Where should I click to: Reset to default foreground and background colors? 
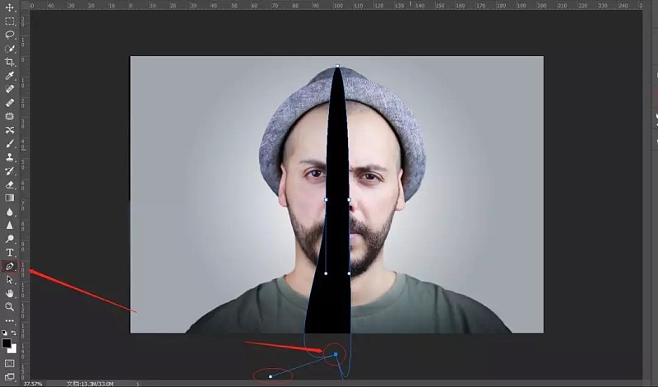(4, 333)
